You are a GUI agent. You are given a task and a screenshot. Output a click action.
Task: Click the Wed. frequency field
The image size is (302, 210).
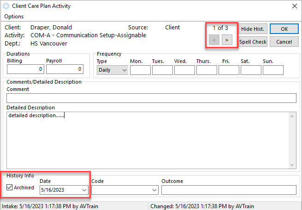click(184, 70)
